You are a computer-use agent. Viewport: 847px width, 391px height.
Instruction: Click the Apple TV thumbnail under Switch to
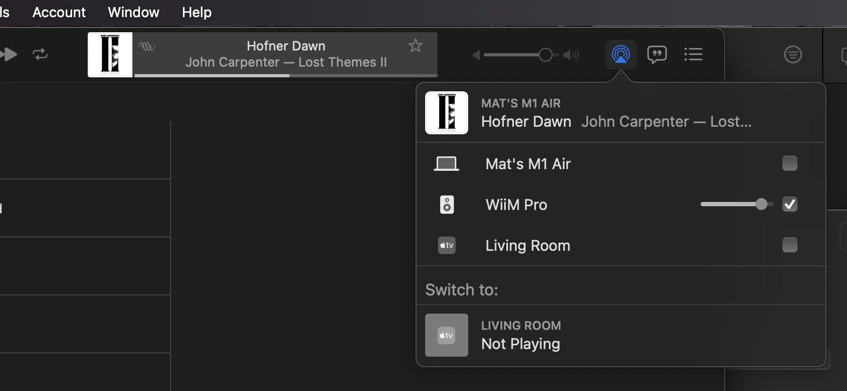coord(447,335)
